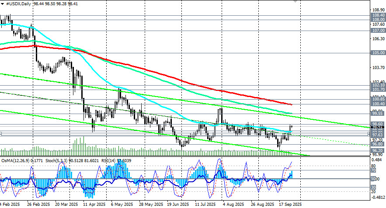The image size is (386, 208).
Task: Click the 105.00 price level label
Action: coord(378,53)
